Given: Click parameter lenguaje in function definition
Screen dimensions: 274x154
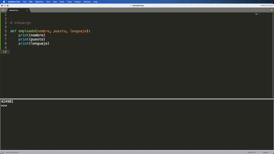Looking at the screenshot, I should 78,31.
